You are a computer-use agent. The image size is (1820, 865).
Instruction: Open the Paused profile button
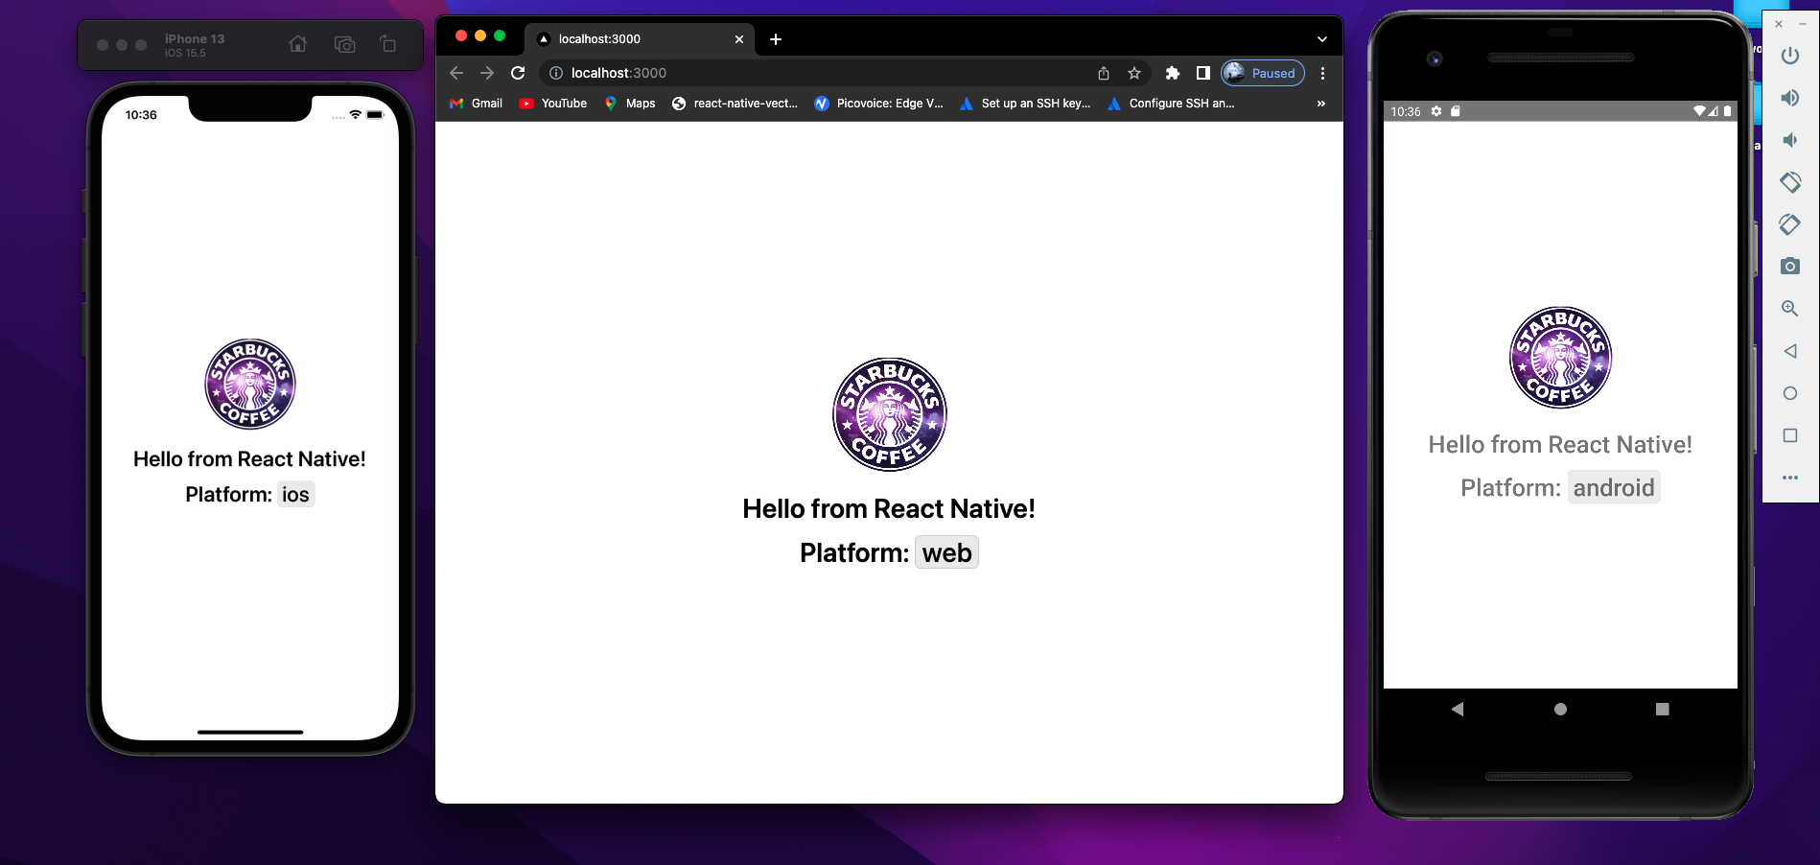pos(1263,73)
